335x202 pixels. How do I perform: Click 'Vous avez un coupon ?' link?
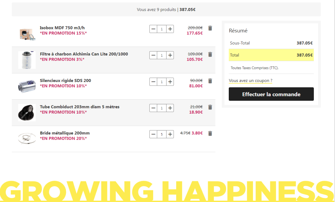(250, 81)
